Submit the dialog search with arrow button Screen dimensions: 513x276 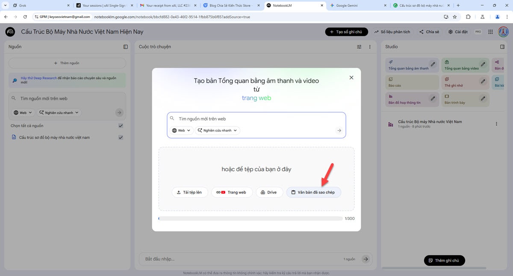point(339,131)
